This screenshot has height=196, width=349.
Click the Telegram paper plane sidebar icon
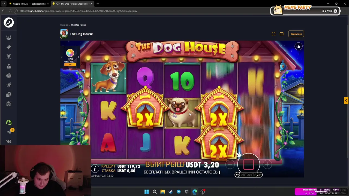pos(9,132)
